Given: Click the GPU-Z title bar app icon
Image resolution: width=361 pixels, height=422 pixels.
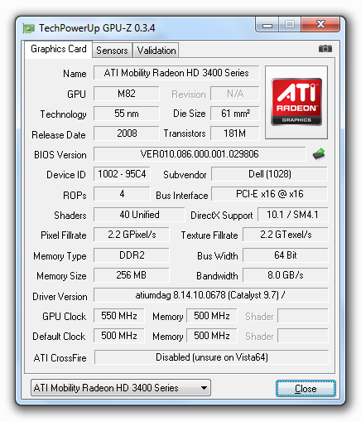Looking at the screenshot, I should 28,28.
